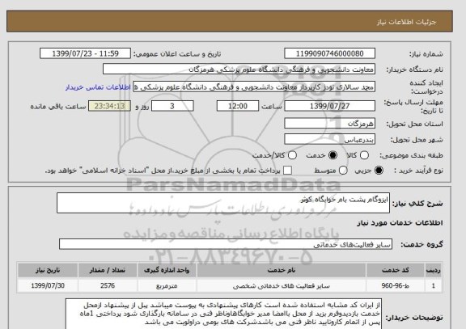Click the کد خدمت column header
This screenshot has width=466, height=329.
396,270
